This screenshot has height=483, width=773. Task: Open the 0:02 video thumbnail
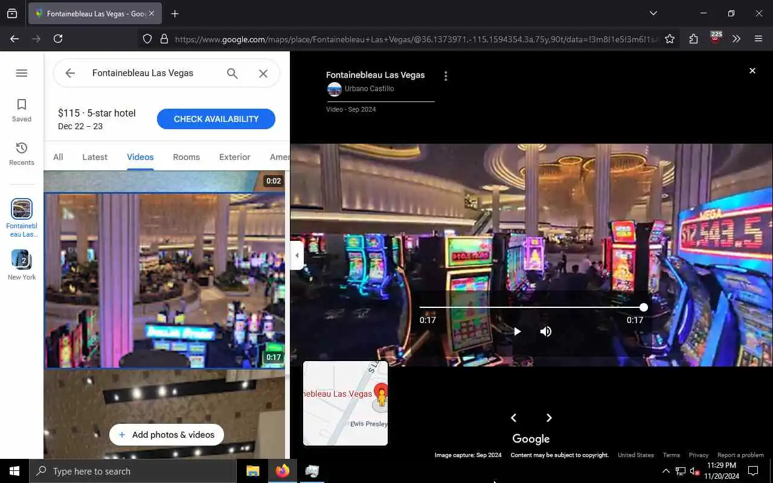165,181
